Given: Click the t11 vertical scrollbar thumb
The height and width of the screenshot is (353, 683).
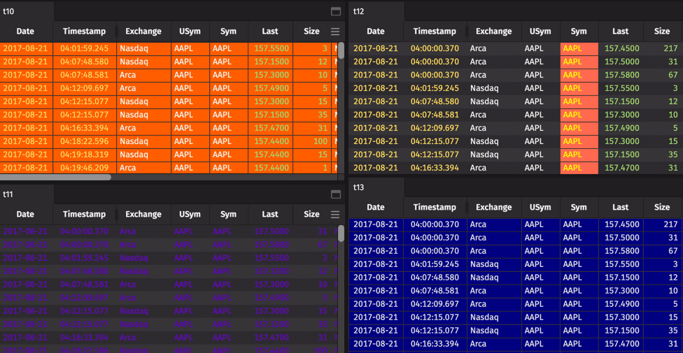Looking at the screenshot, I should pos(341,233).
